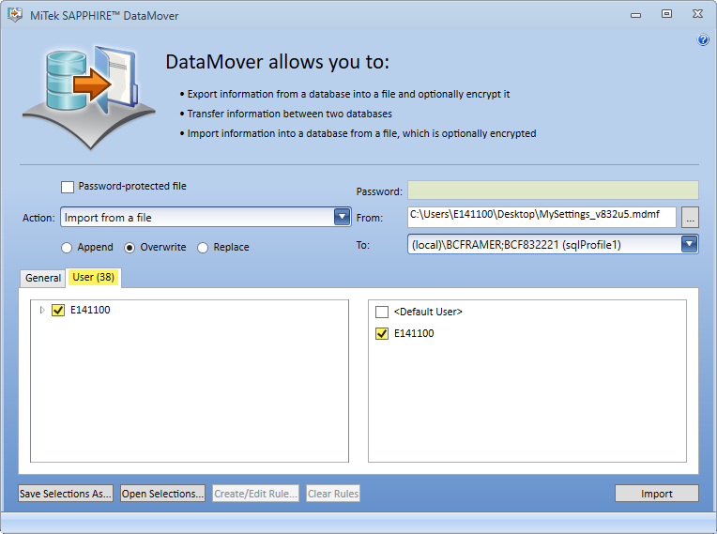Click the Import button
Viewport: 717px width, 534px height.
[x=657, y=494]
